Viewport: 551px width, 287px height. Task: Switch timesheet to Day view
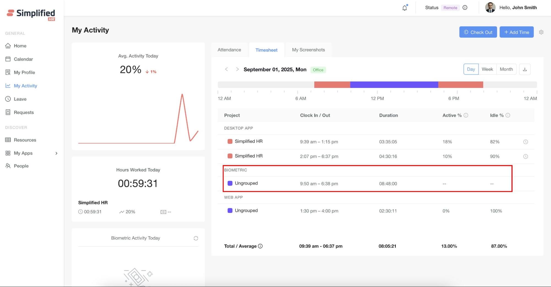[x=471, y=69]
